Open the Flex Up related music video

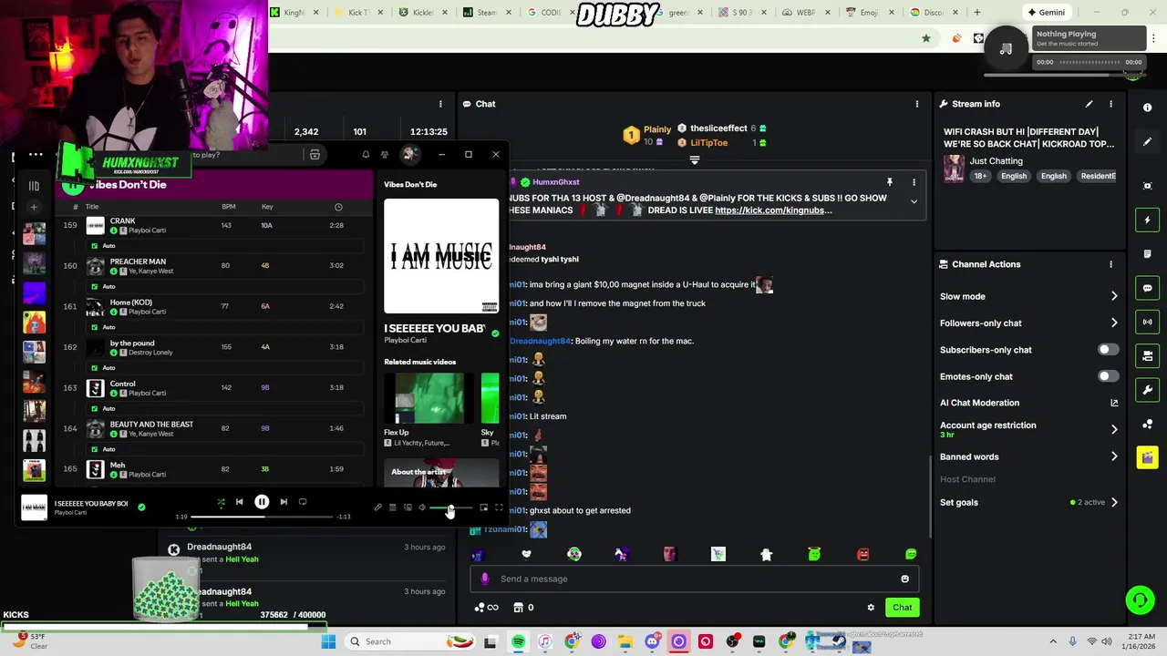(x=429, y=398)
